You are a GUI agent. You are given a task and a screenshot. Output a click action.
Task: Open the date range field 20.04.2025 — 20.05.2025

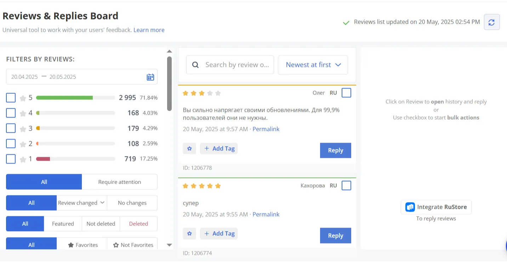(x=82, y=77)
